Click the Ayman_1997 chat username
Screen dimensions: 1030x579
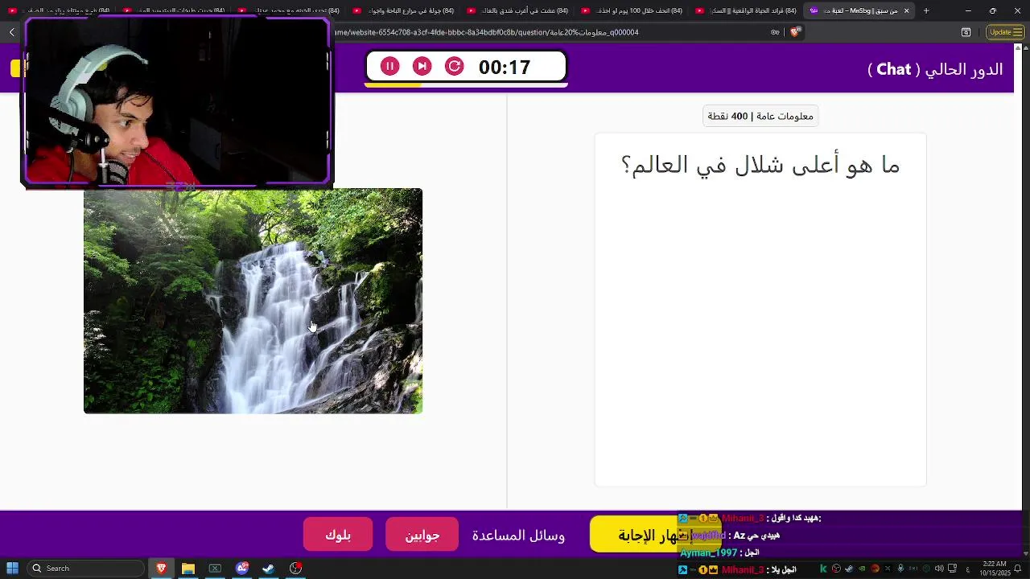point(708,552)
